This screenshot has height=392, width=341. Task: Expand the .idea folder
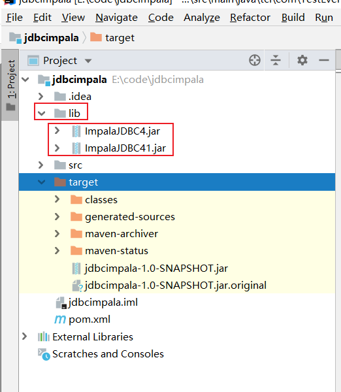[41, 97]
